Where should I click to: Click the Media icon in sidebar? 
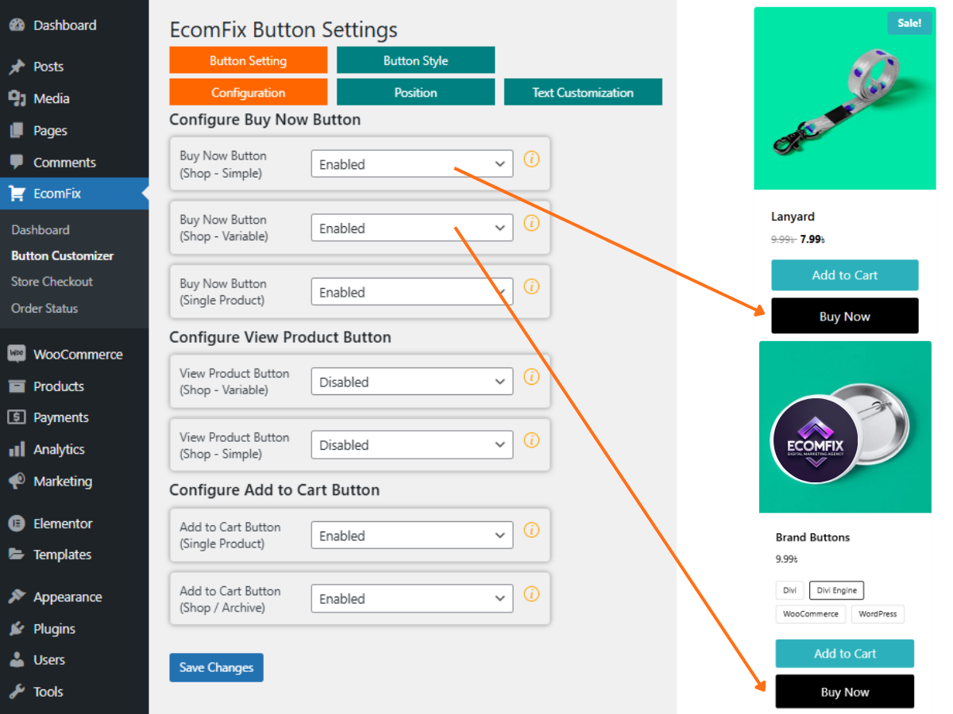(x=16, y=98)
